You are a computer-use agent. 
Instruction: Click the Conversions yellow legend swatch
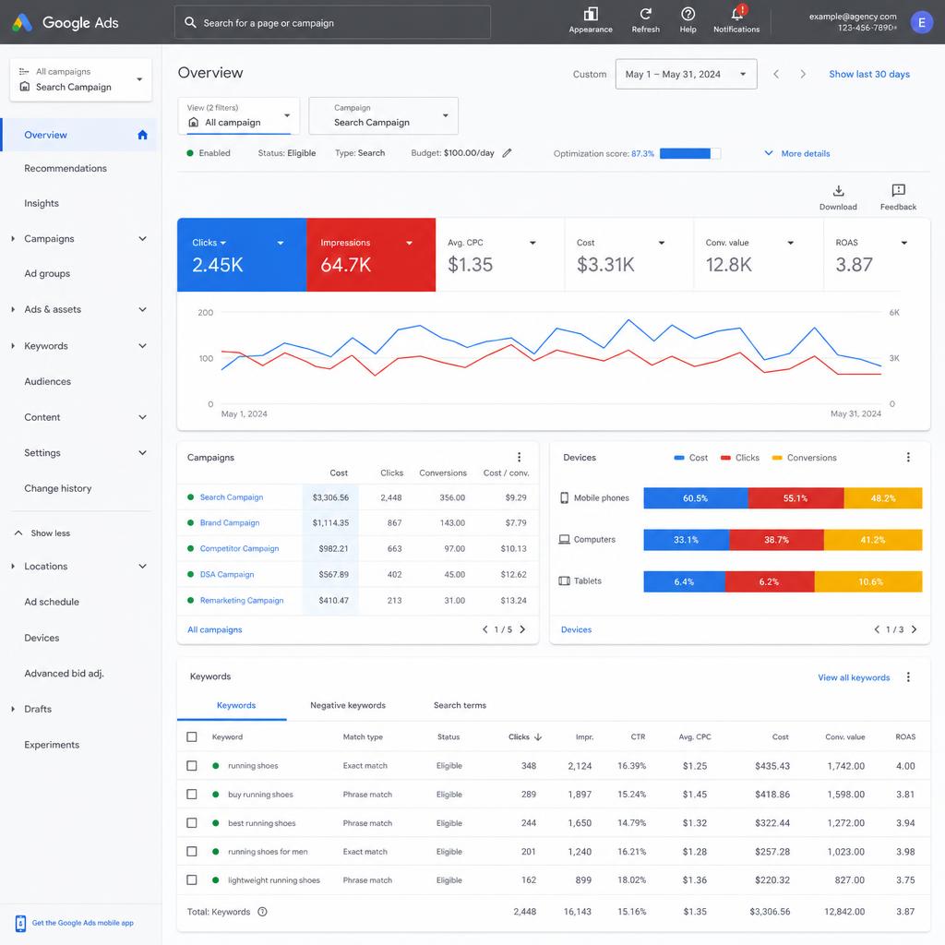pyautogui.click(x=777, y=458)
